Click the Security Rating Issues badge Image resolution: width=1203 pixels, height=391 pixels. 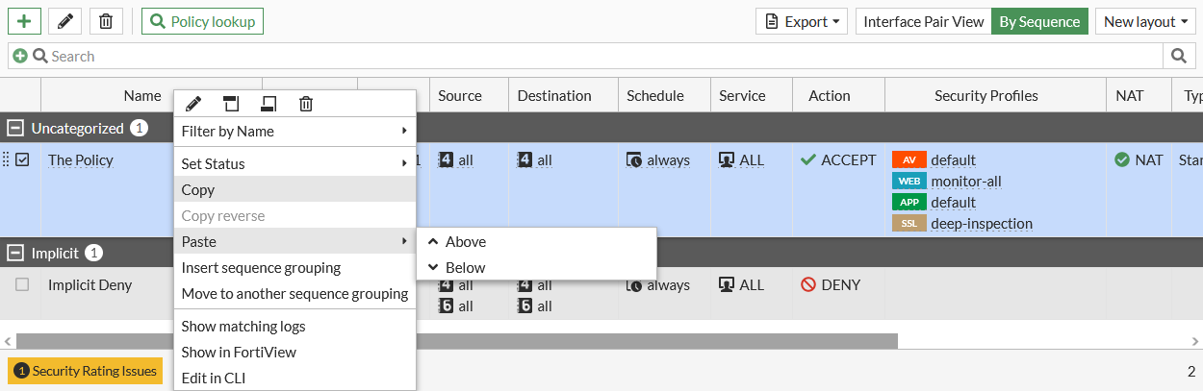tap(85, 371)
